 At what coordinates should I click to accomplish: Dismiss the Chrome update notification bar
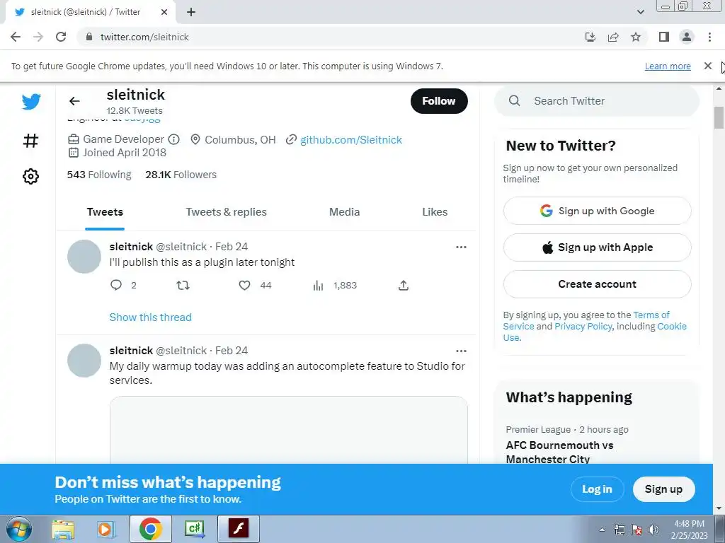click(707, 66)
